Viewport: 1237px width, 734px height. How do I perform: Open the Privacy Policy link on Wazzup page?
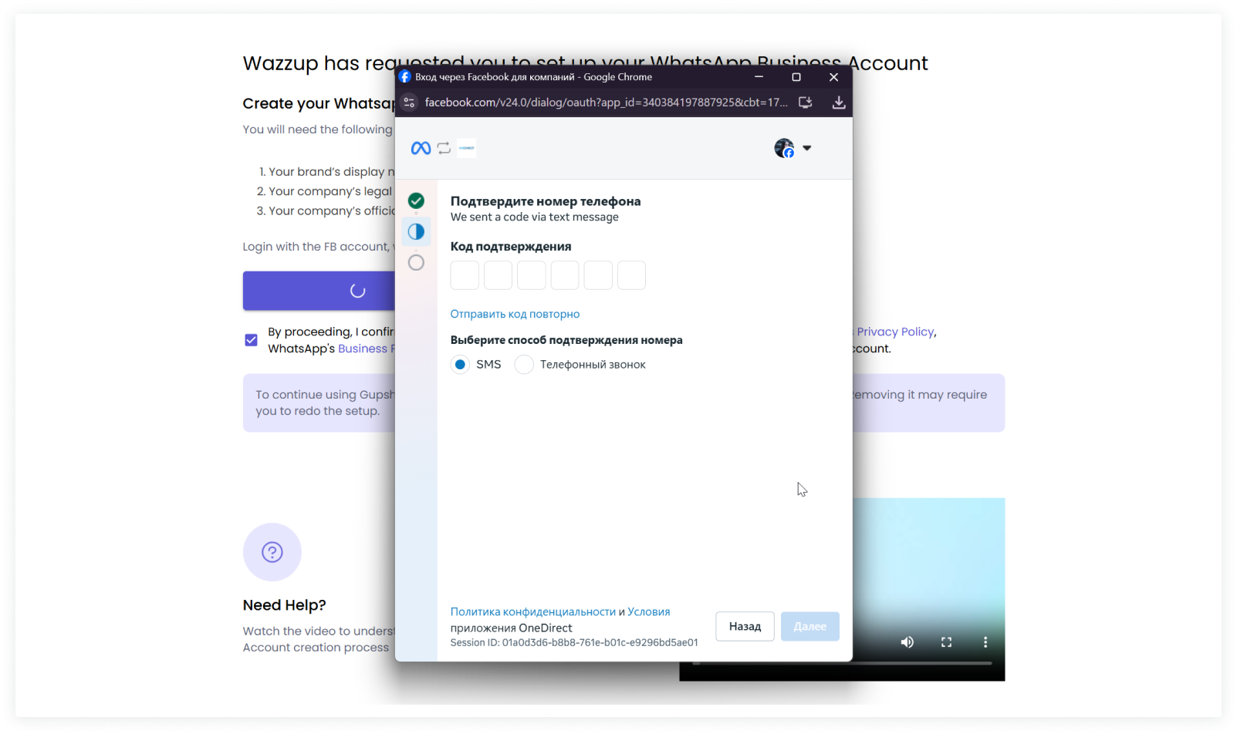(895, 332)
